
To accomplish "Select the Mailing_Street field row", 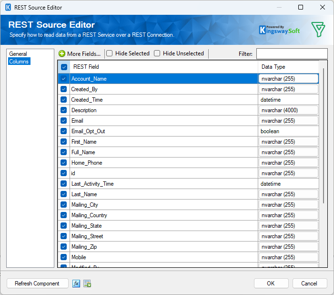I will (163, 236).
